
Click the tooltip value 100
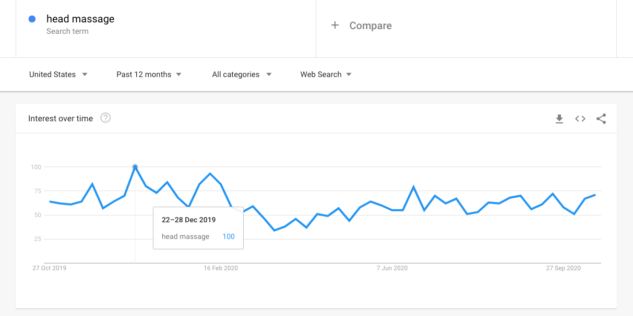(229, 236)
